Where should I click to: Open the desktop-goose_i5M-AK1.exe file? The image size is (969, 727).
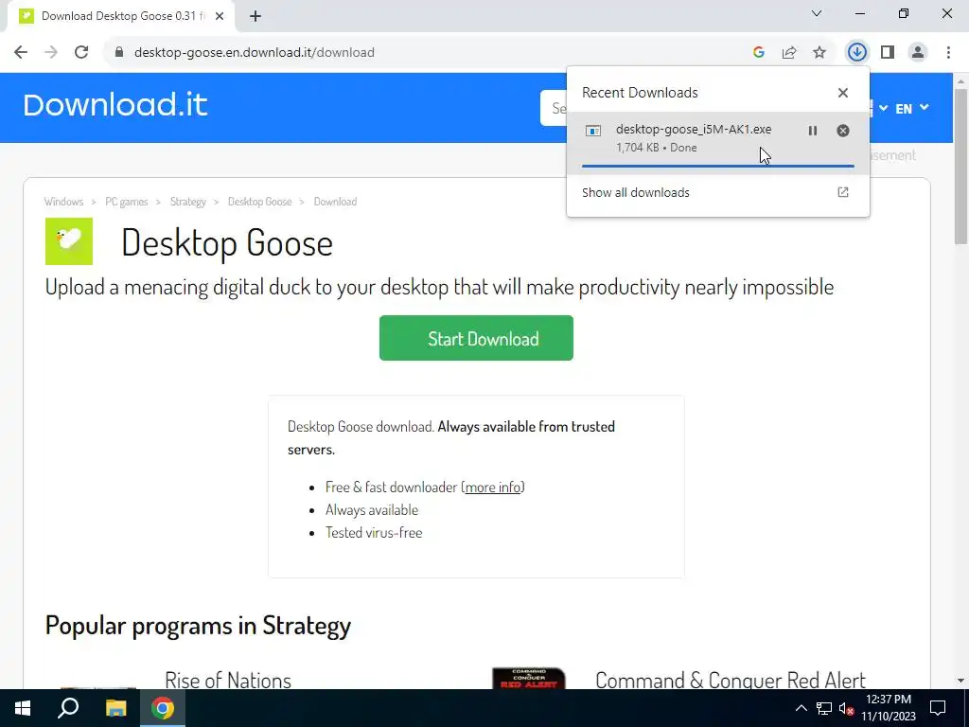(x=694, y=129)
